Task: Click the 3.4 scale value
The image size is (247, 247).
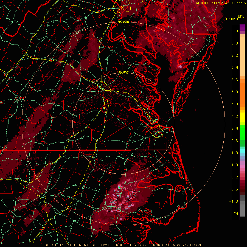Action: pos(235,128)
